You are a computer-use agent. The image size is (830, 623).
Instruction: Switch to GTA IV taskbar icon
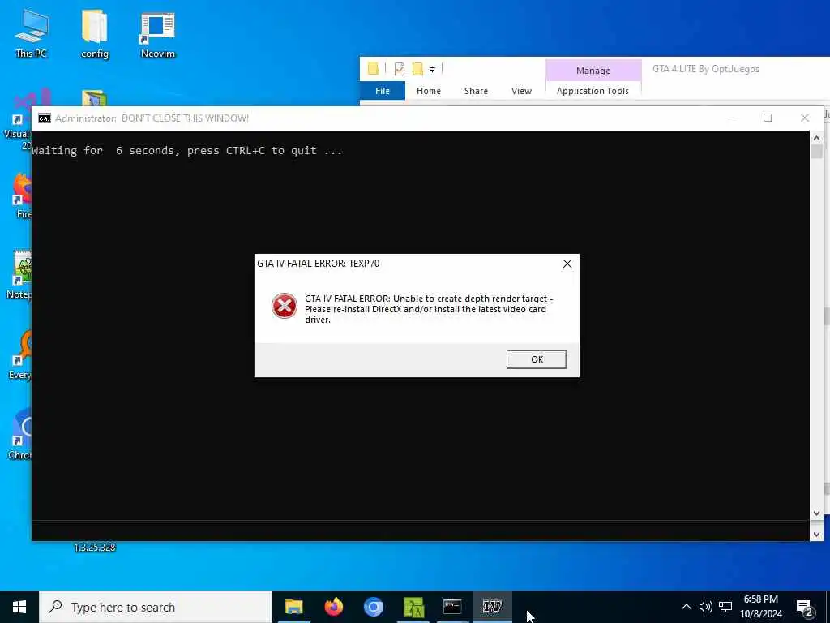pyautogui.click(x=492, y=607)
